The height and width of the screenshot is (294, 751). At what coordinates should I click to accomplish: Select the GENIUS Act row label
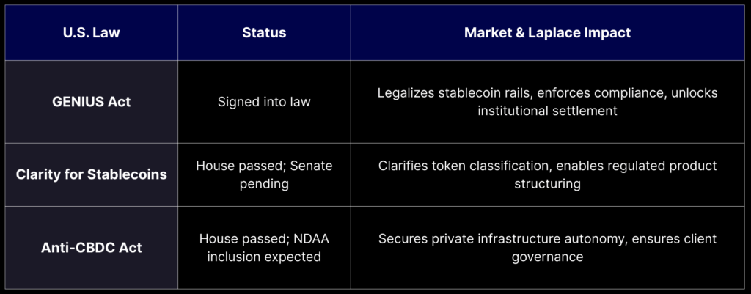92,102
